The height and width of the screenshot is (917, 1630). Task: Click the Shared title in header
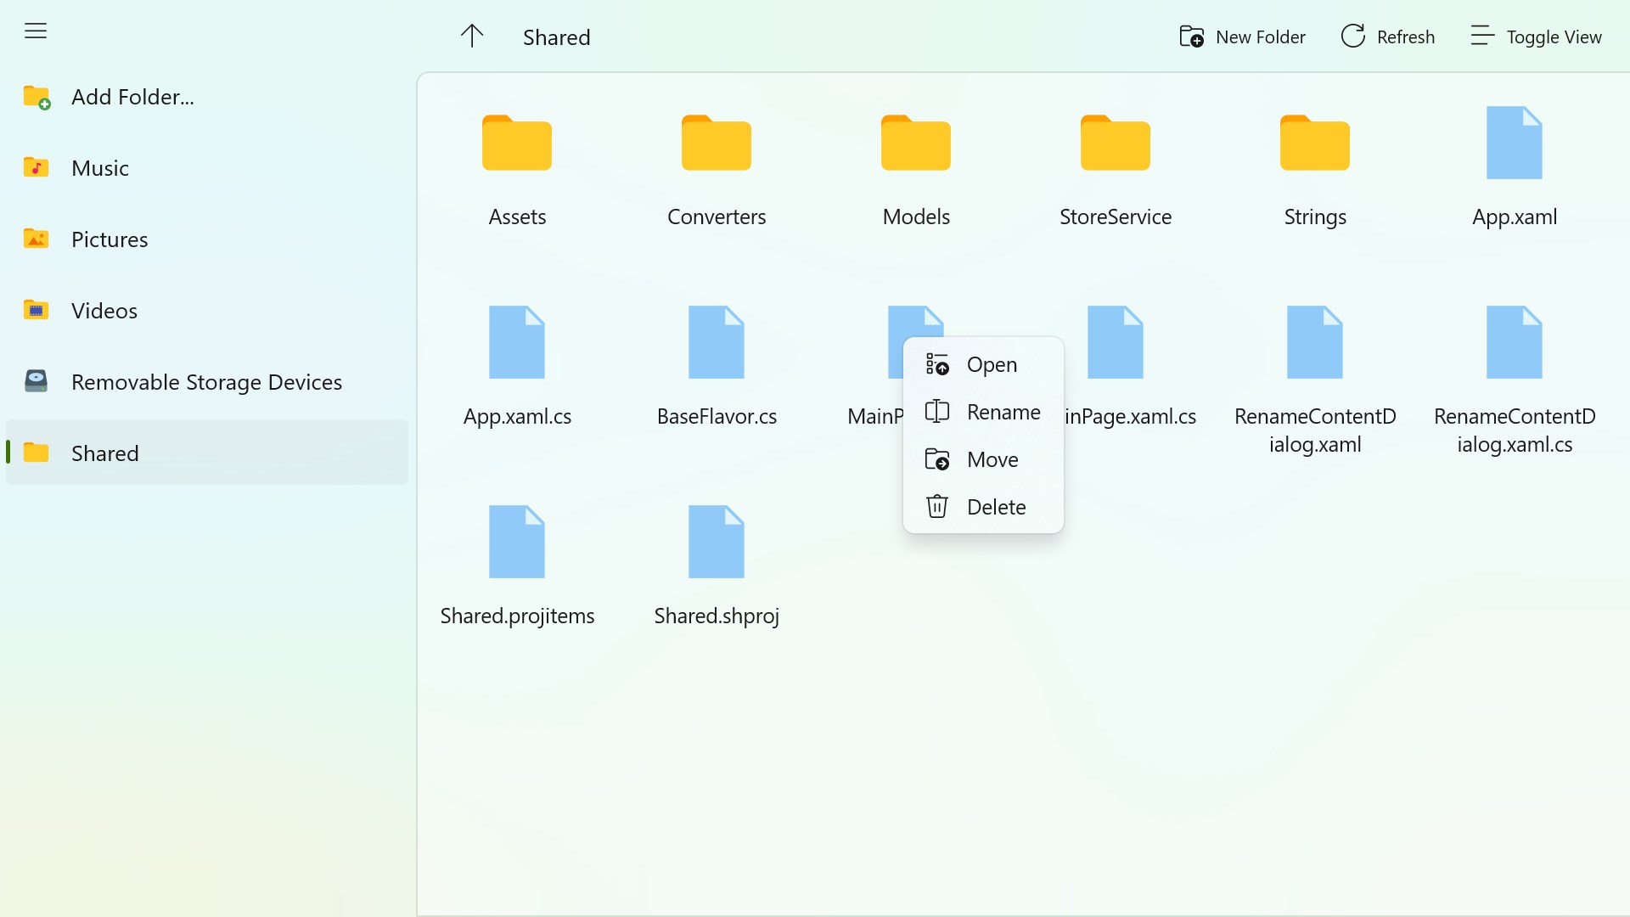pos(556,37)
